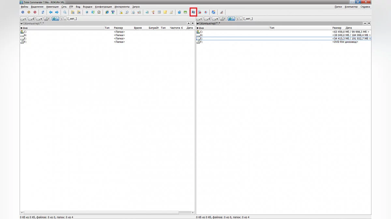Open history dropdown arrow in left panel

193,23
